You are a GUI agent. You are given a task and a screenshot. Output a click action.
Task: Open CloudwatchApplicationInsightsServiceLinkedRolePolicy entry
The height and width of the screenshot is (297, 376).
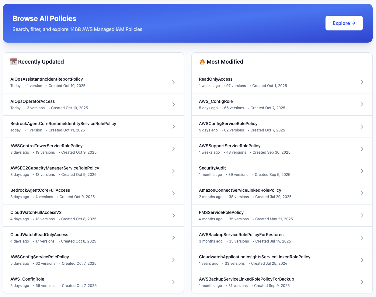(x=255, y=257)
